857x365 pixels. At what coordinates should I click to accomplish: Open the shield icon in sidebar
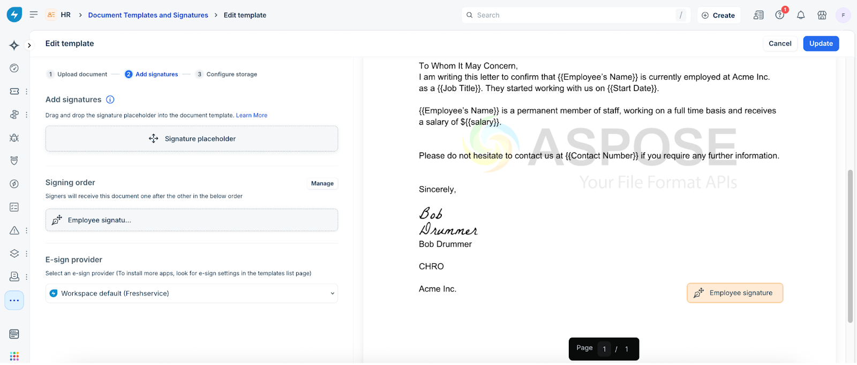click(x=14, y=161)
